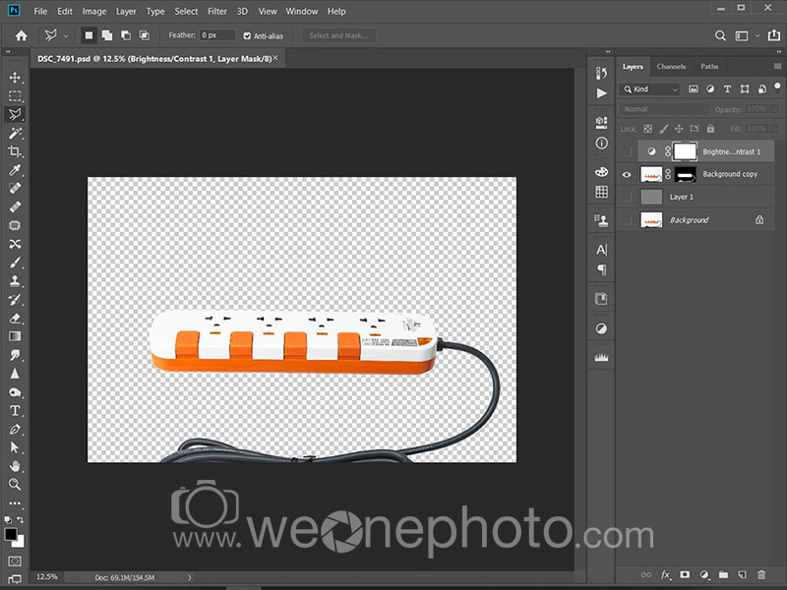Image resolution: width=787 pixels, height=590 pixels.
Task: Switch to the Channels tab
Action: coord(671,67)
